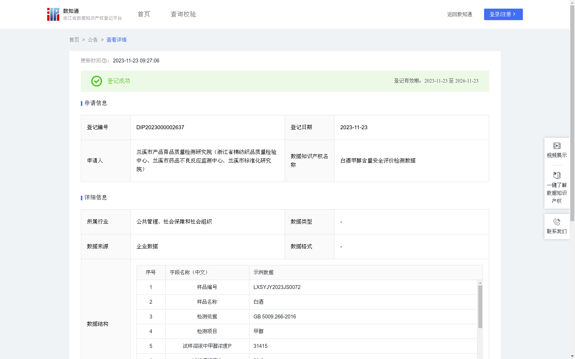The width and height of the screenshot is (575, 359).
Task: Click the 数据结构 row label
Action: pos(97,324)
